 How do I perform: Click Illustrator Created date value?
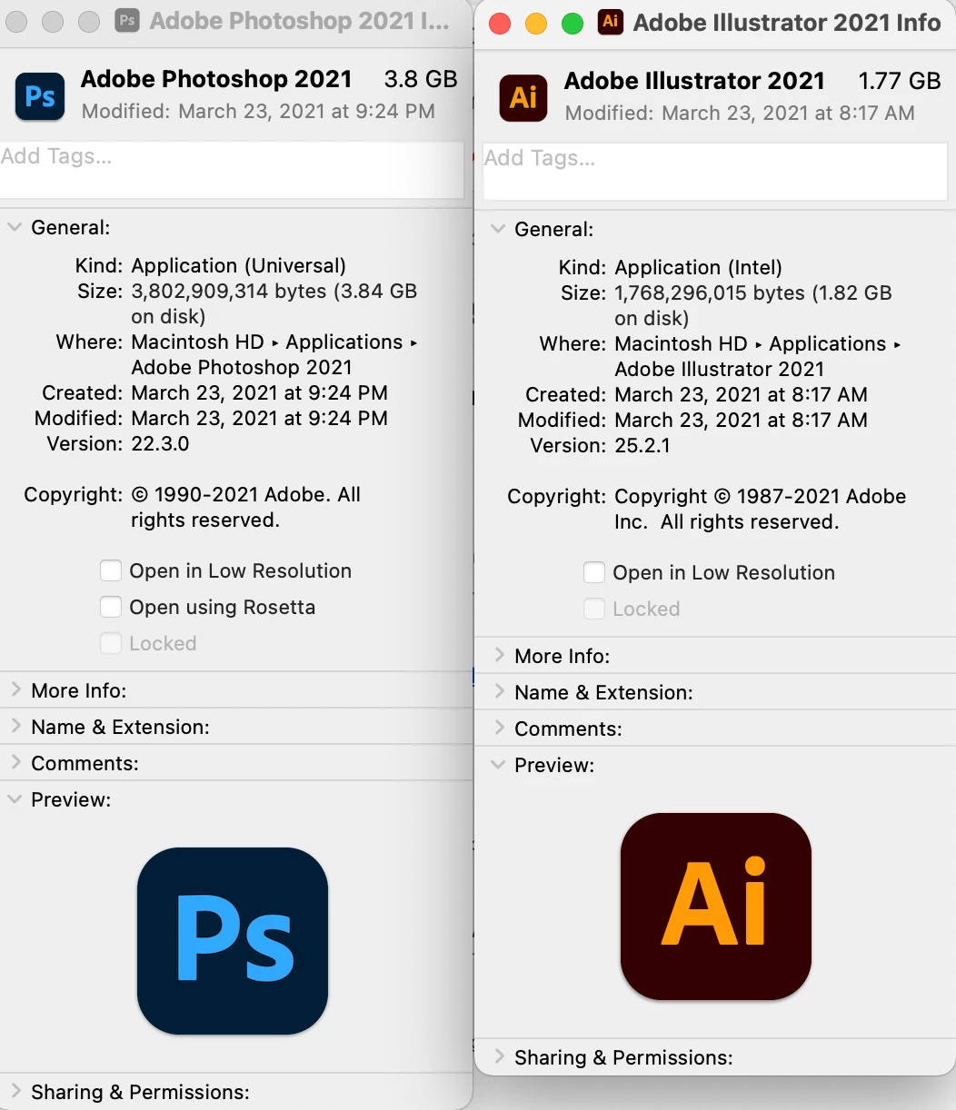pos(742,395)
